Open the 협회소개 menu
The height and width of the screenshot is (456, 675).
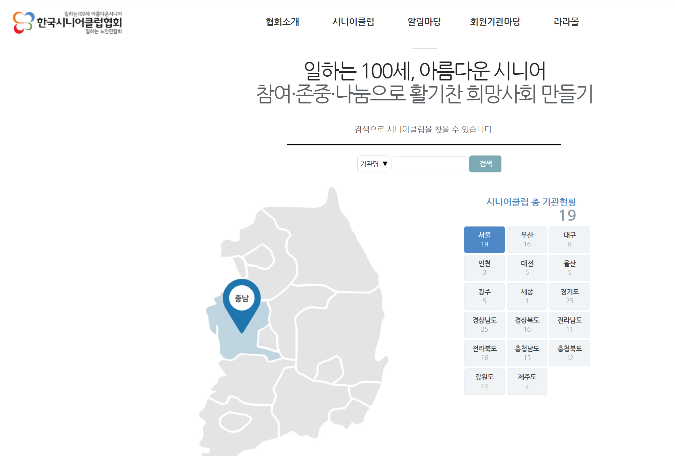[x=282, y=22]
